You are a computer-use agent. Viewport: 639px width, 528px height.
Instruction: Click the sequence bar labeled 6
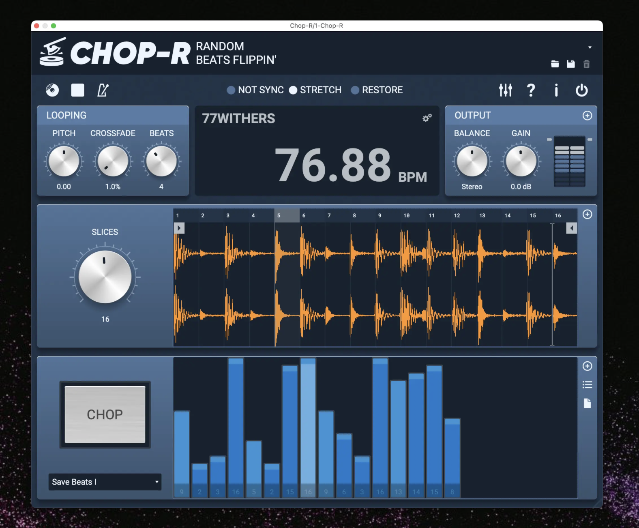tap(344, 465)
